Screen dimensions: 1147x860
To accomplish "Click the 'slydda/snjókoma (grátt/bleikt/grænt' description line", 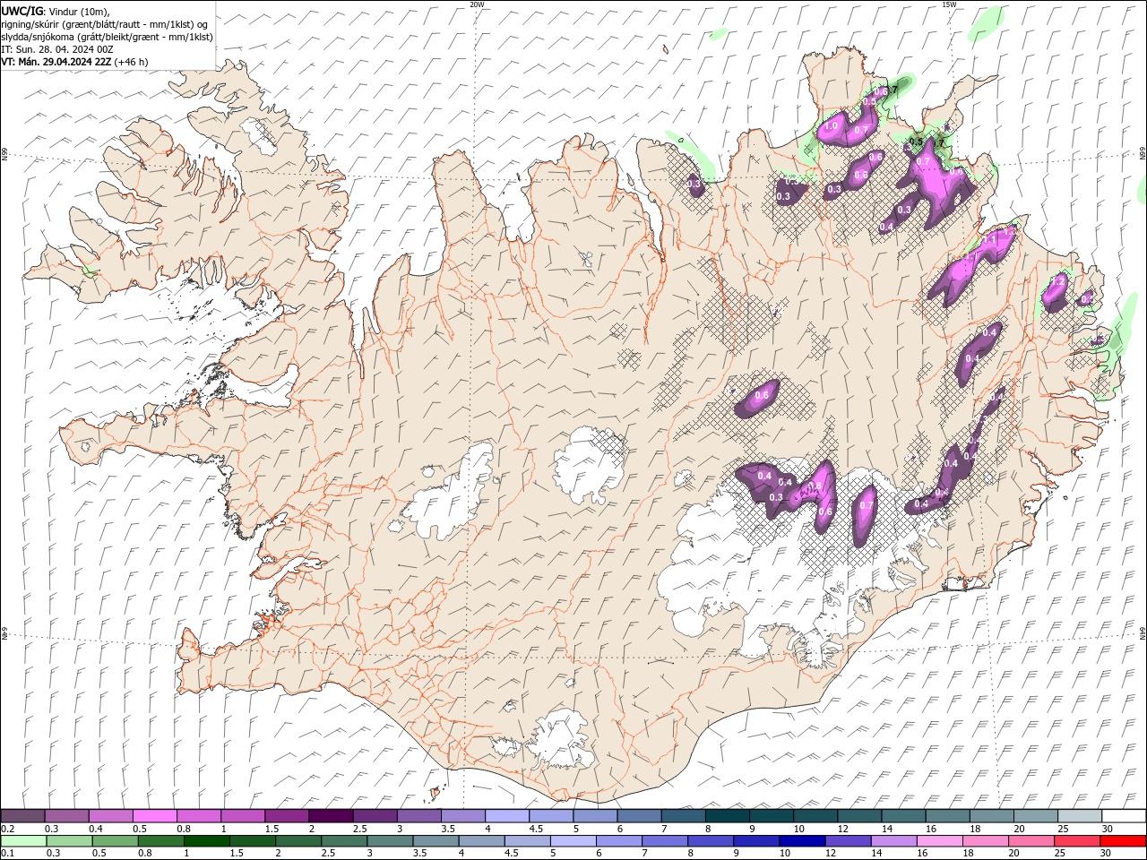I will [x=107, y=37].
